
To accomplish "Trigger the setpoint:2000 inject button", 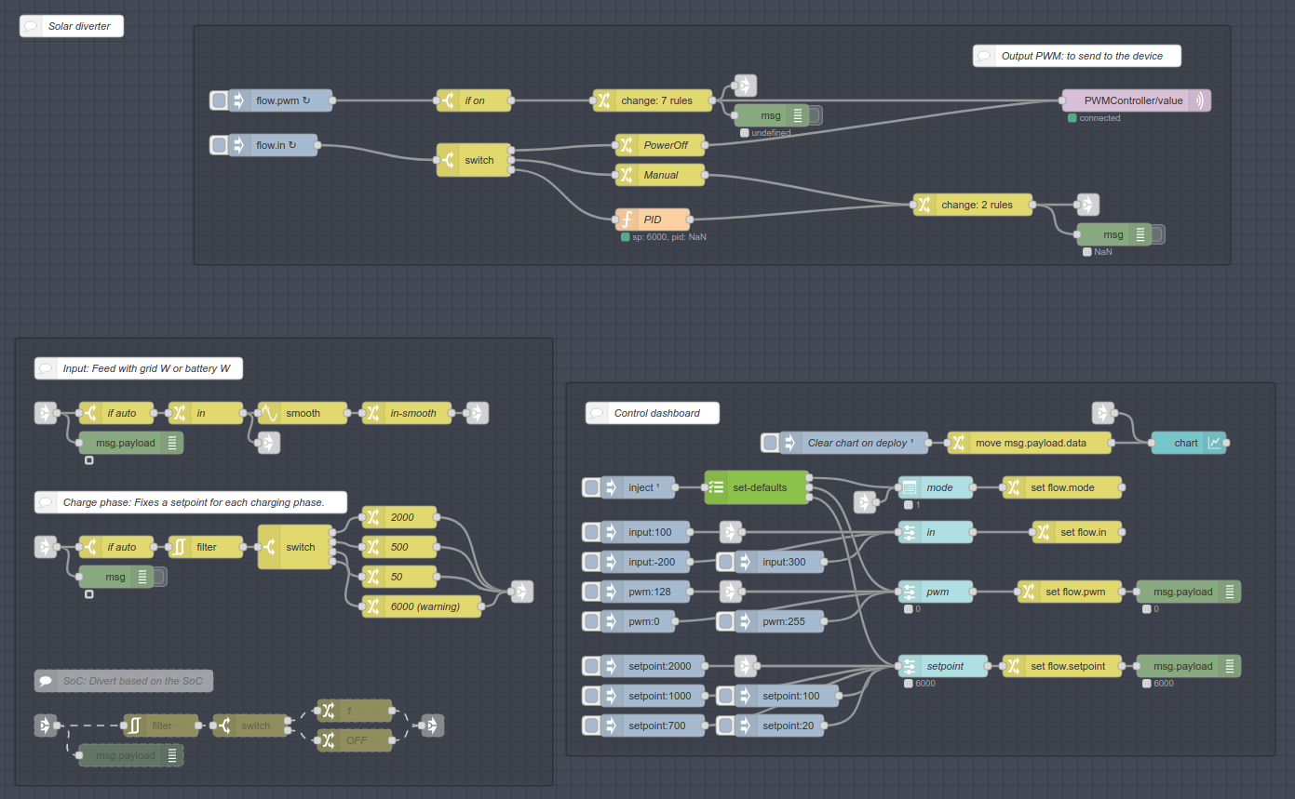I will click(x=591, y=666).
